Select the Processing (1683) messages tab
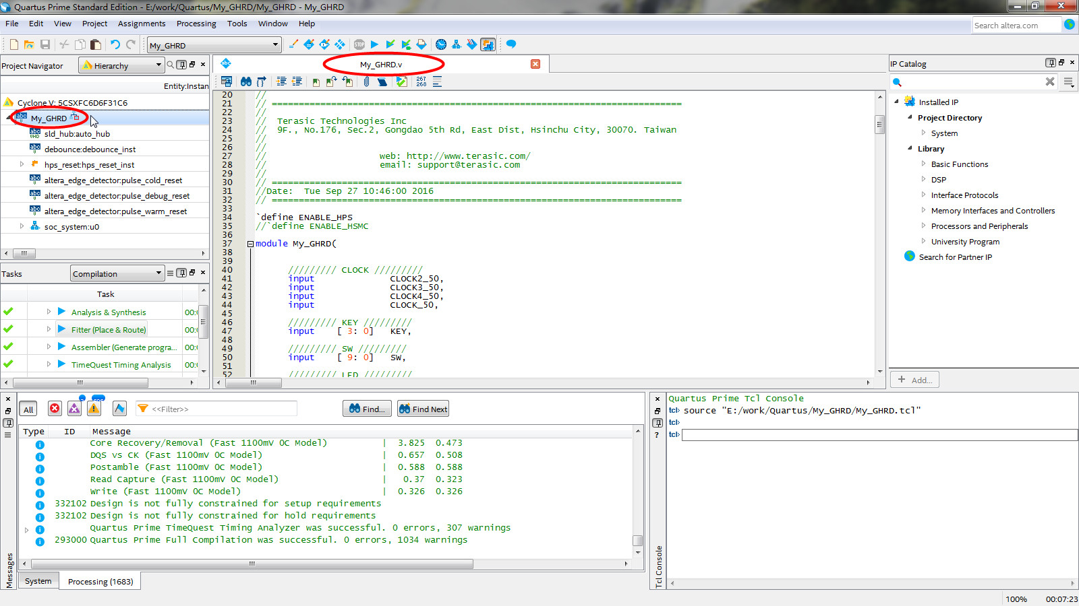This screenshot has width=1079, height=606. pos(100,581)
